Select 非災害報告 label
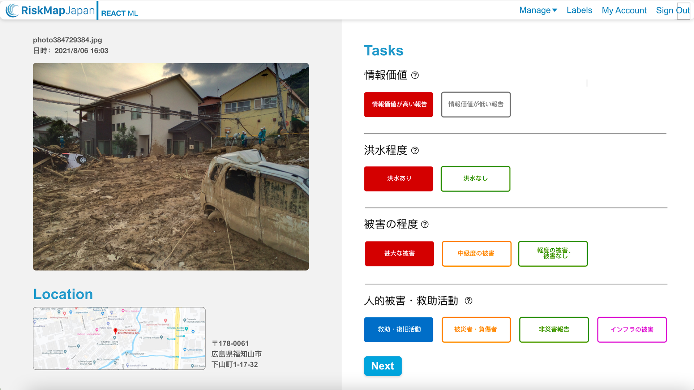 click(554, 329)
